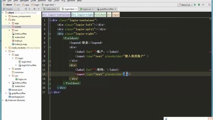The image size is (213, 120).
Task: Open the demo1.js run configuration dropdown
Action: 185,5
